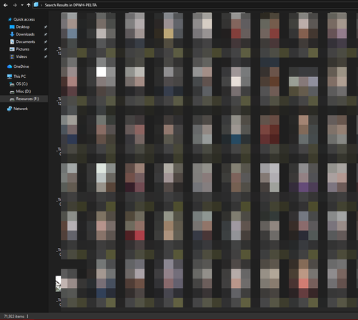This screenshot has width=358, height=320.
Task: Unpin Desktop using its pin icon
Action: click(45, 27)
